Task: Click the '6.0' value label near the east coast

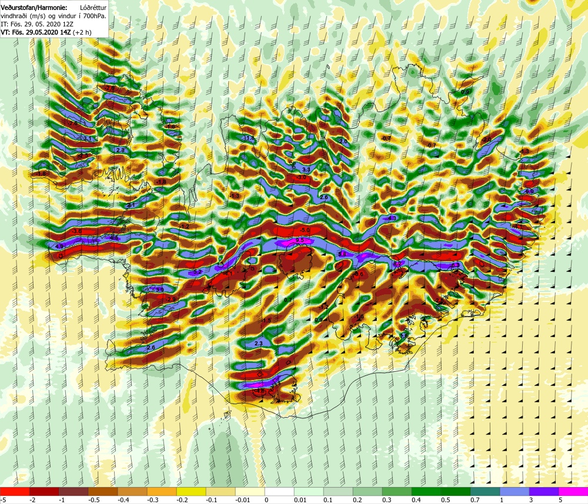Action: (530, 191)
